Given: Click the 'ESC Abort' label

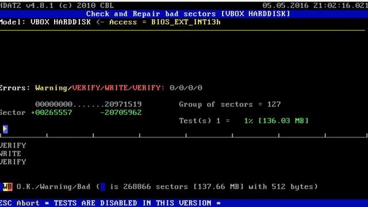Looking at the screenshot, I should tap(20, 203).
